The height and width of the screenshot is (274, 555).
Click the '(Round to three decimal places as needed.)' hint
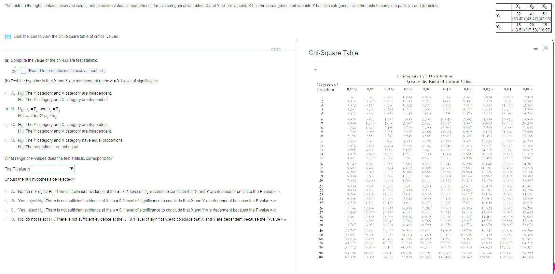67,71
